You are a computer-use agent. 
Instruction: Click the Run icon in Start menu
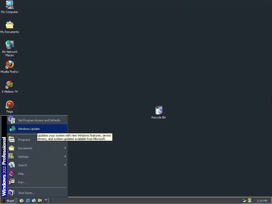[12, 182]
